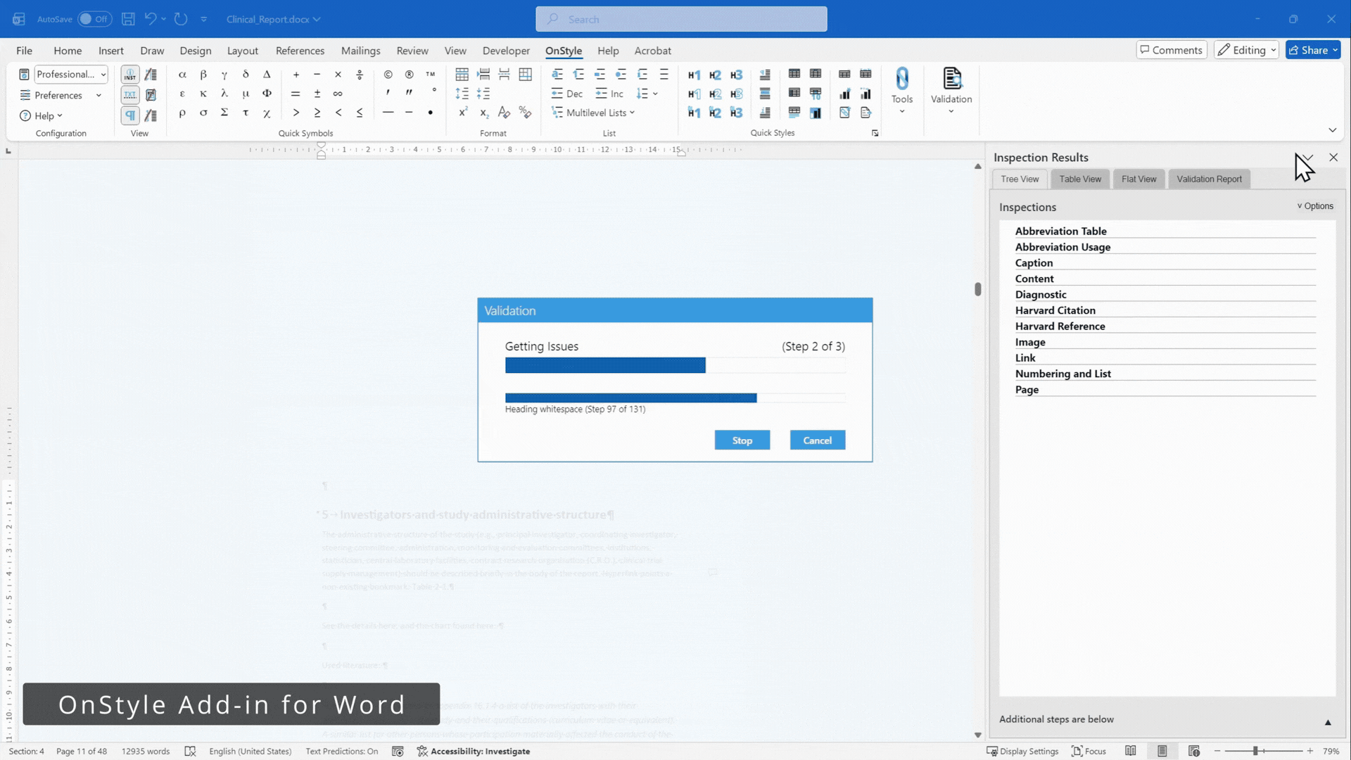Close the Inspection Results panel
Screen dimensions: 1351x760
point(1333,158)
